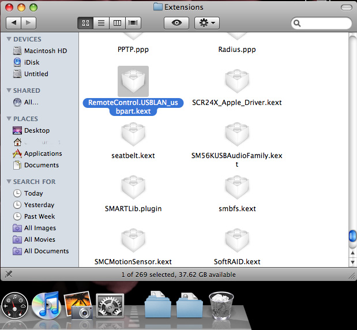Select the seatbelt.kext icon

[133, 134]
